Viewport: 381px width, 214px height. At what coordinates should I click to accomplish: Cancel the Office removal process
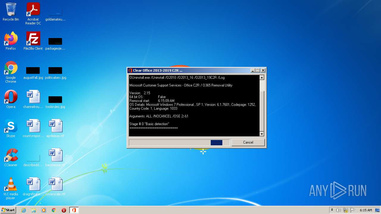click(248, 142)
